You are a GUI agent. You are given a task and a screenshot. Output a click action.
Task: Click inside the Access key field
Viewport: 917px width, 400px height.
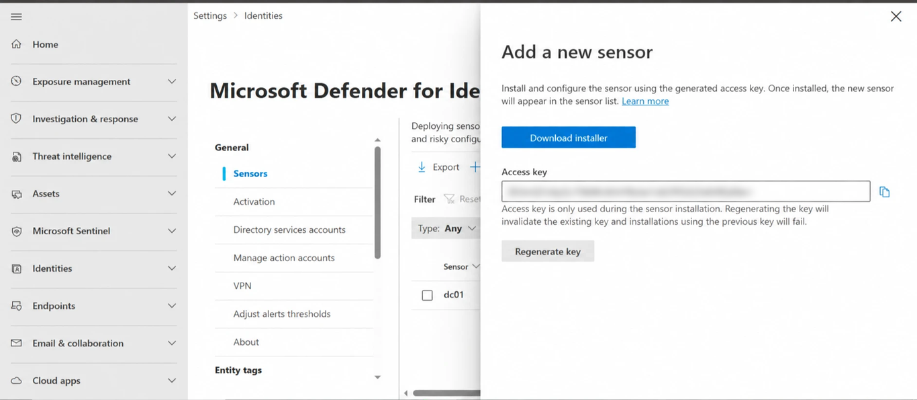pyautogui.click(x=685, y=191)
